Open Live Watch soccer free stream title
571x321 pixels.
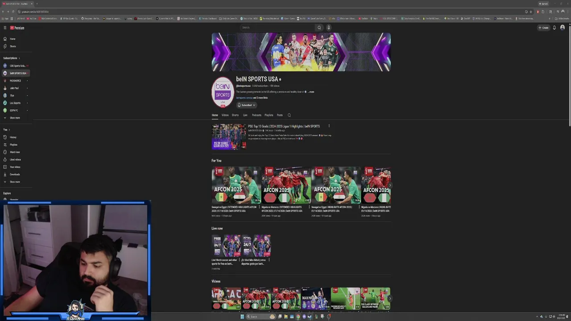(223, 262)
